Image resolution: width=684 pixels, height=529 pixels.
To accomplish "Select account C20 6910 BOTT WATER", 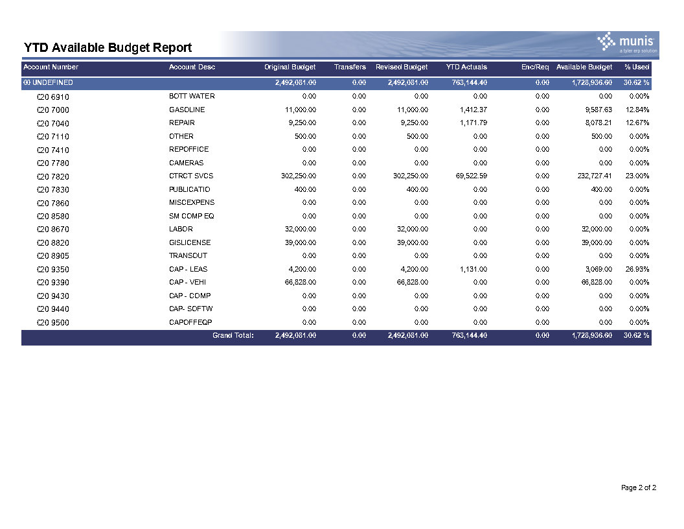I will [336, 97].
